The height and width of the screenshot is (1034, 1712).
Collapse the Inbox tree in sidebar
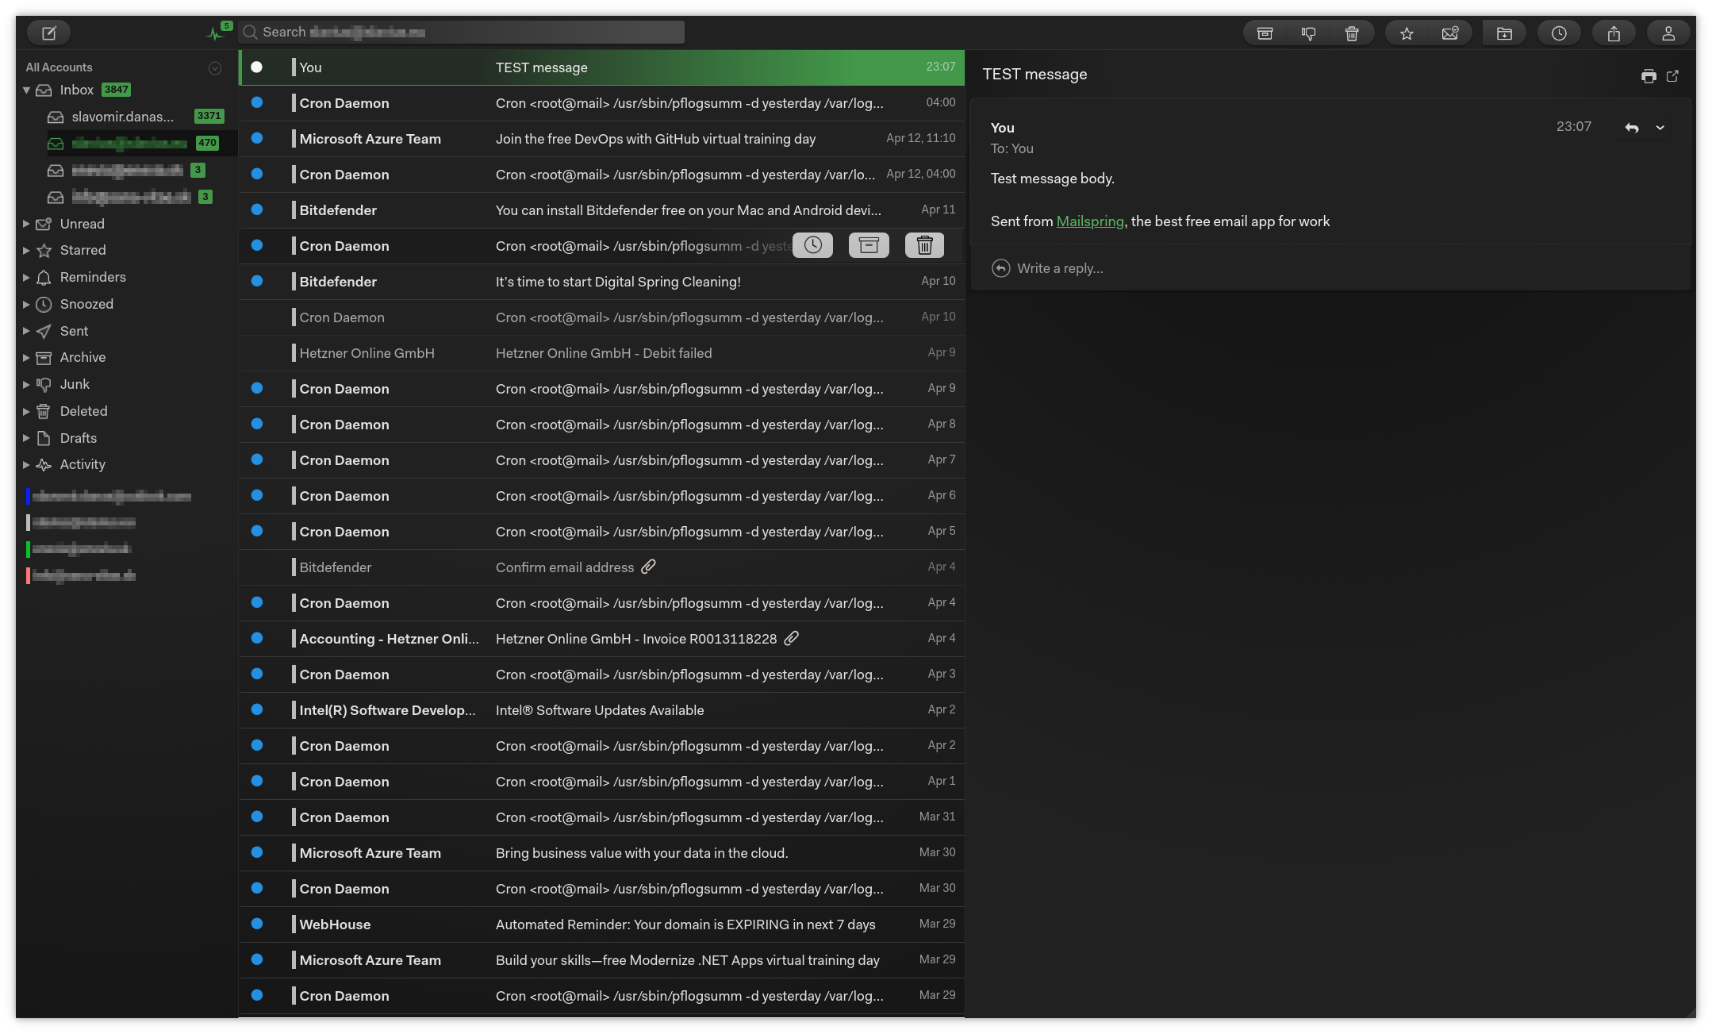[26, 90]
